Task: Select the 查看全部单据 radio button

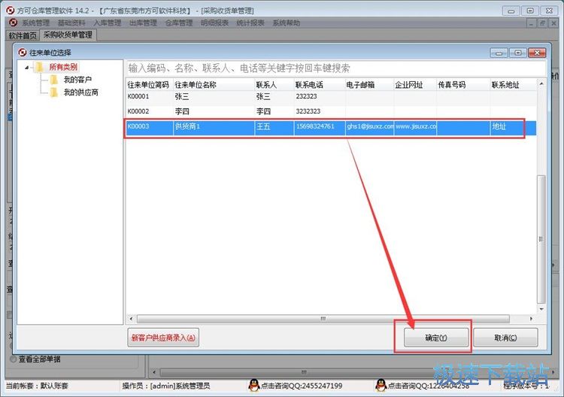Action: tap(14, 359)
